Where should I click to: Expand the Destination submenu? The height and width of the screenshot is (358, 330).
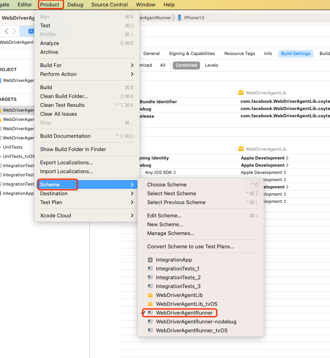pyautogui.click(x=87, y=193)
